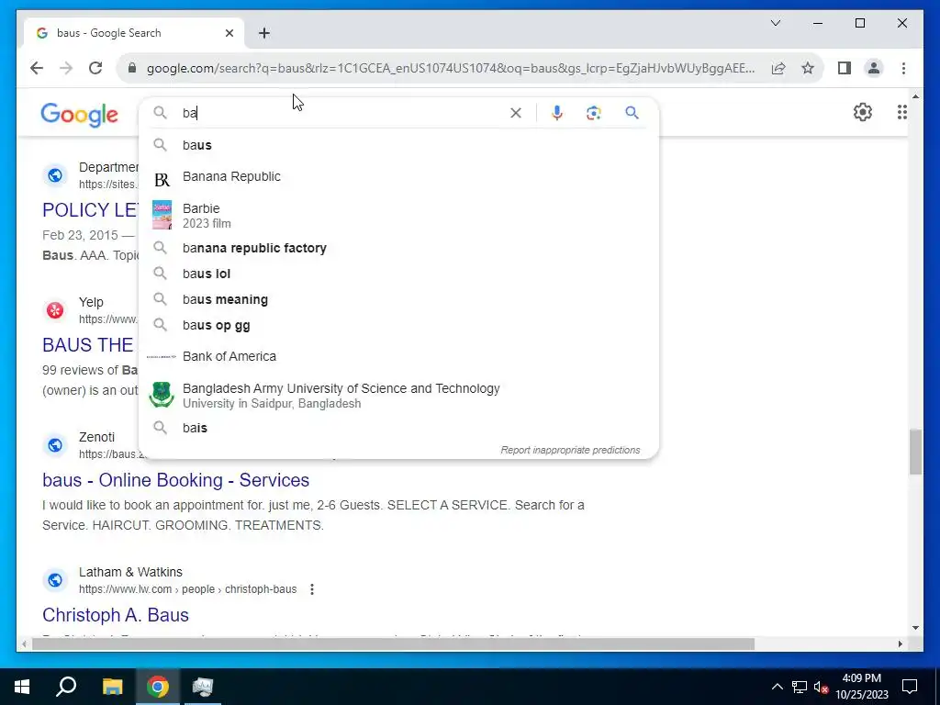This screenshot has width=940, height=705.
Task: Clear the search box with X icon
Action: (x=516, y=113)
